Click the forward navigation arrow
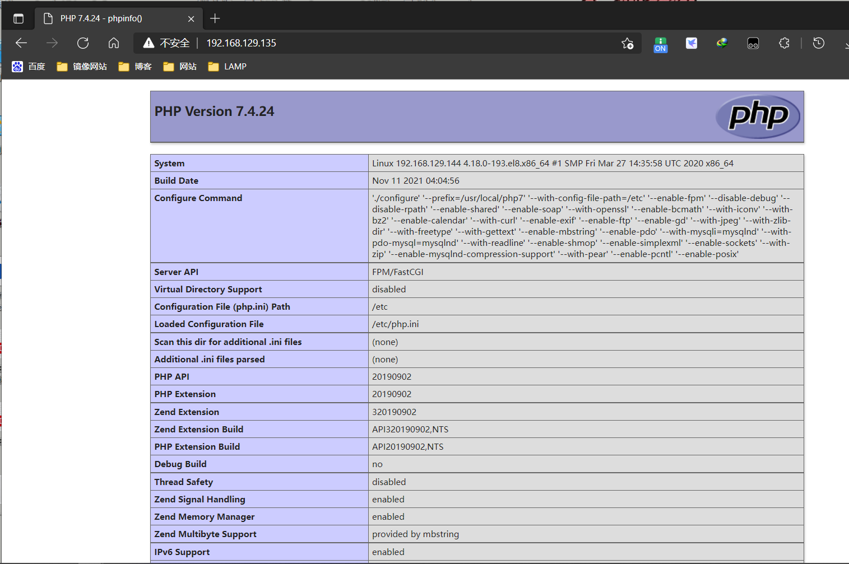 click(x=52, y=43)
